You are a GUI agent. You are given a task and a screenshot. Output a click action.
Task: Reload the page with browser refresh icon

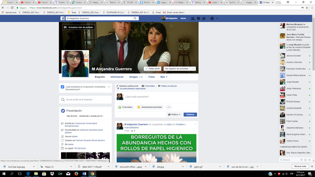[x=12, y=8]
